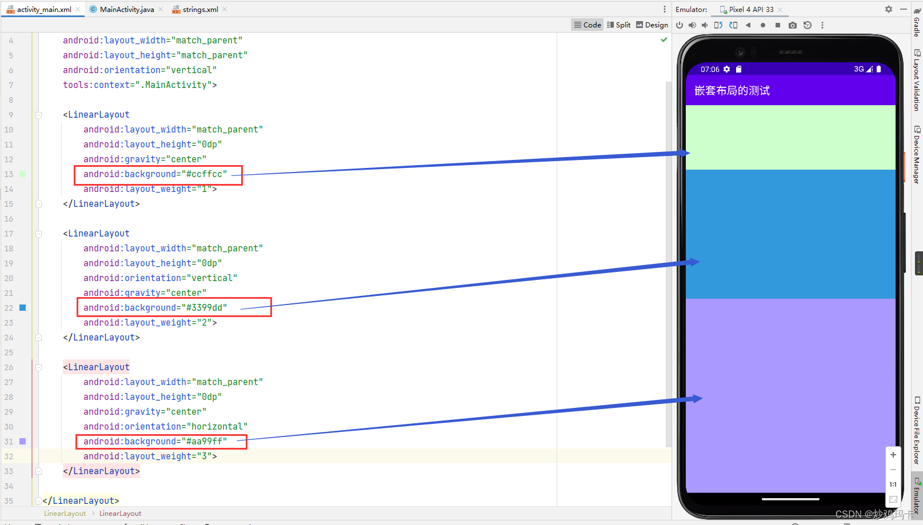Set emulator zoom to 1:1 actual size
923x525 pixels.
(893, 484)
